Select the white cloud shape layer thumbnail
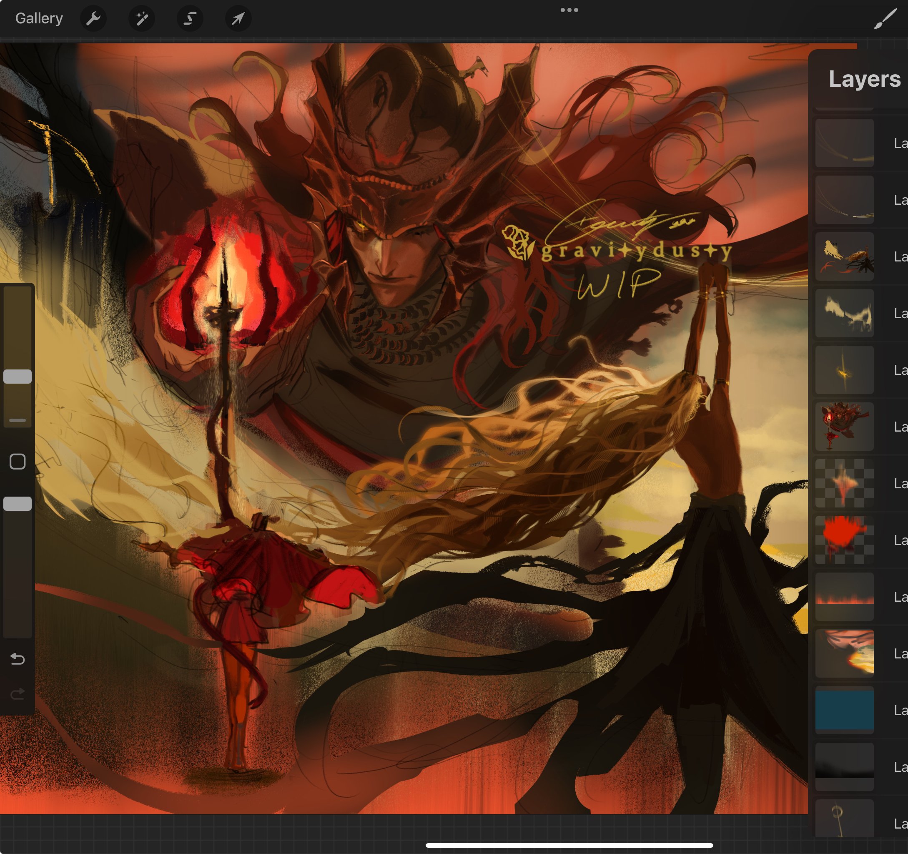Viewport: 908px width, 854px height. click(x=844, y=313)
